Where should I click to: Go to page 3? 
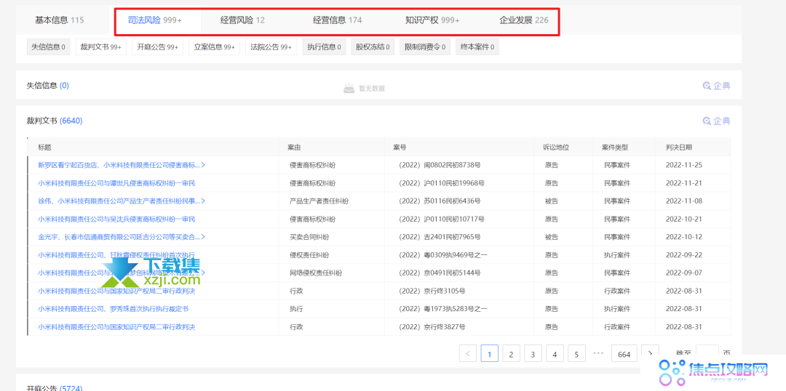click(x=533, y=353)
